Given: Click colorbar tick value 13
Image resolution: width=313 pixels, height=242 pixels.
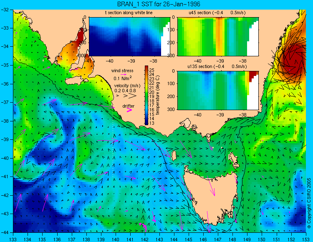Looking at the screenshot, I should click(x=152, y=123).
